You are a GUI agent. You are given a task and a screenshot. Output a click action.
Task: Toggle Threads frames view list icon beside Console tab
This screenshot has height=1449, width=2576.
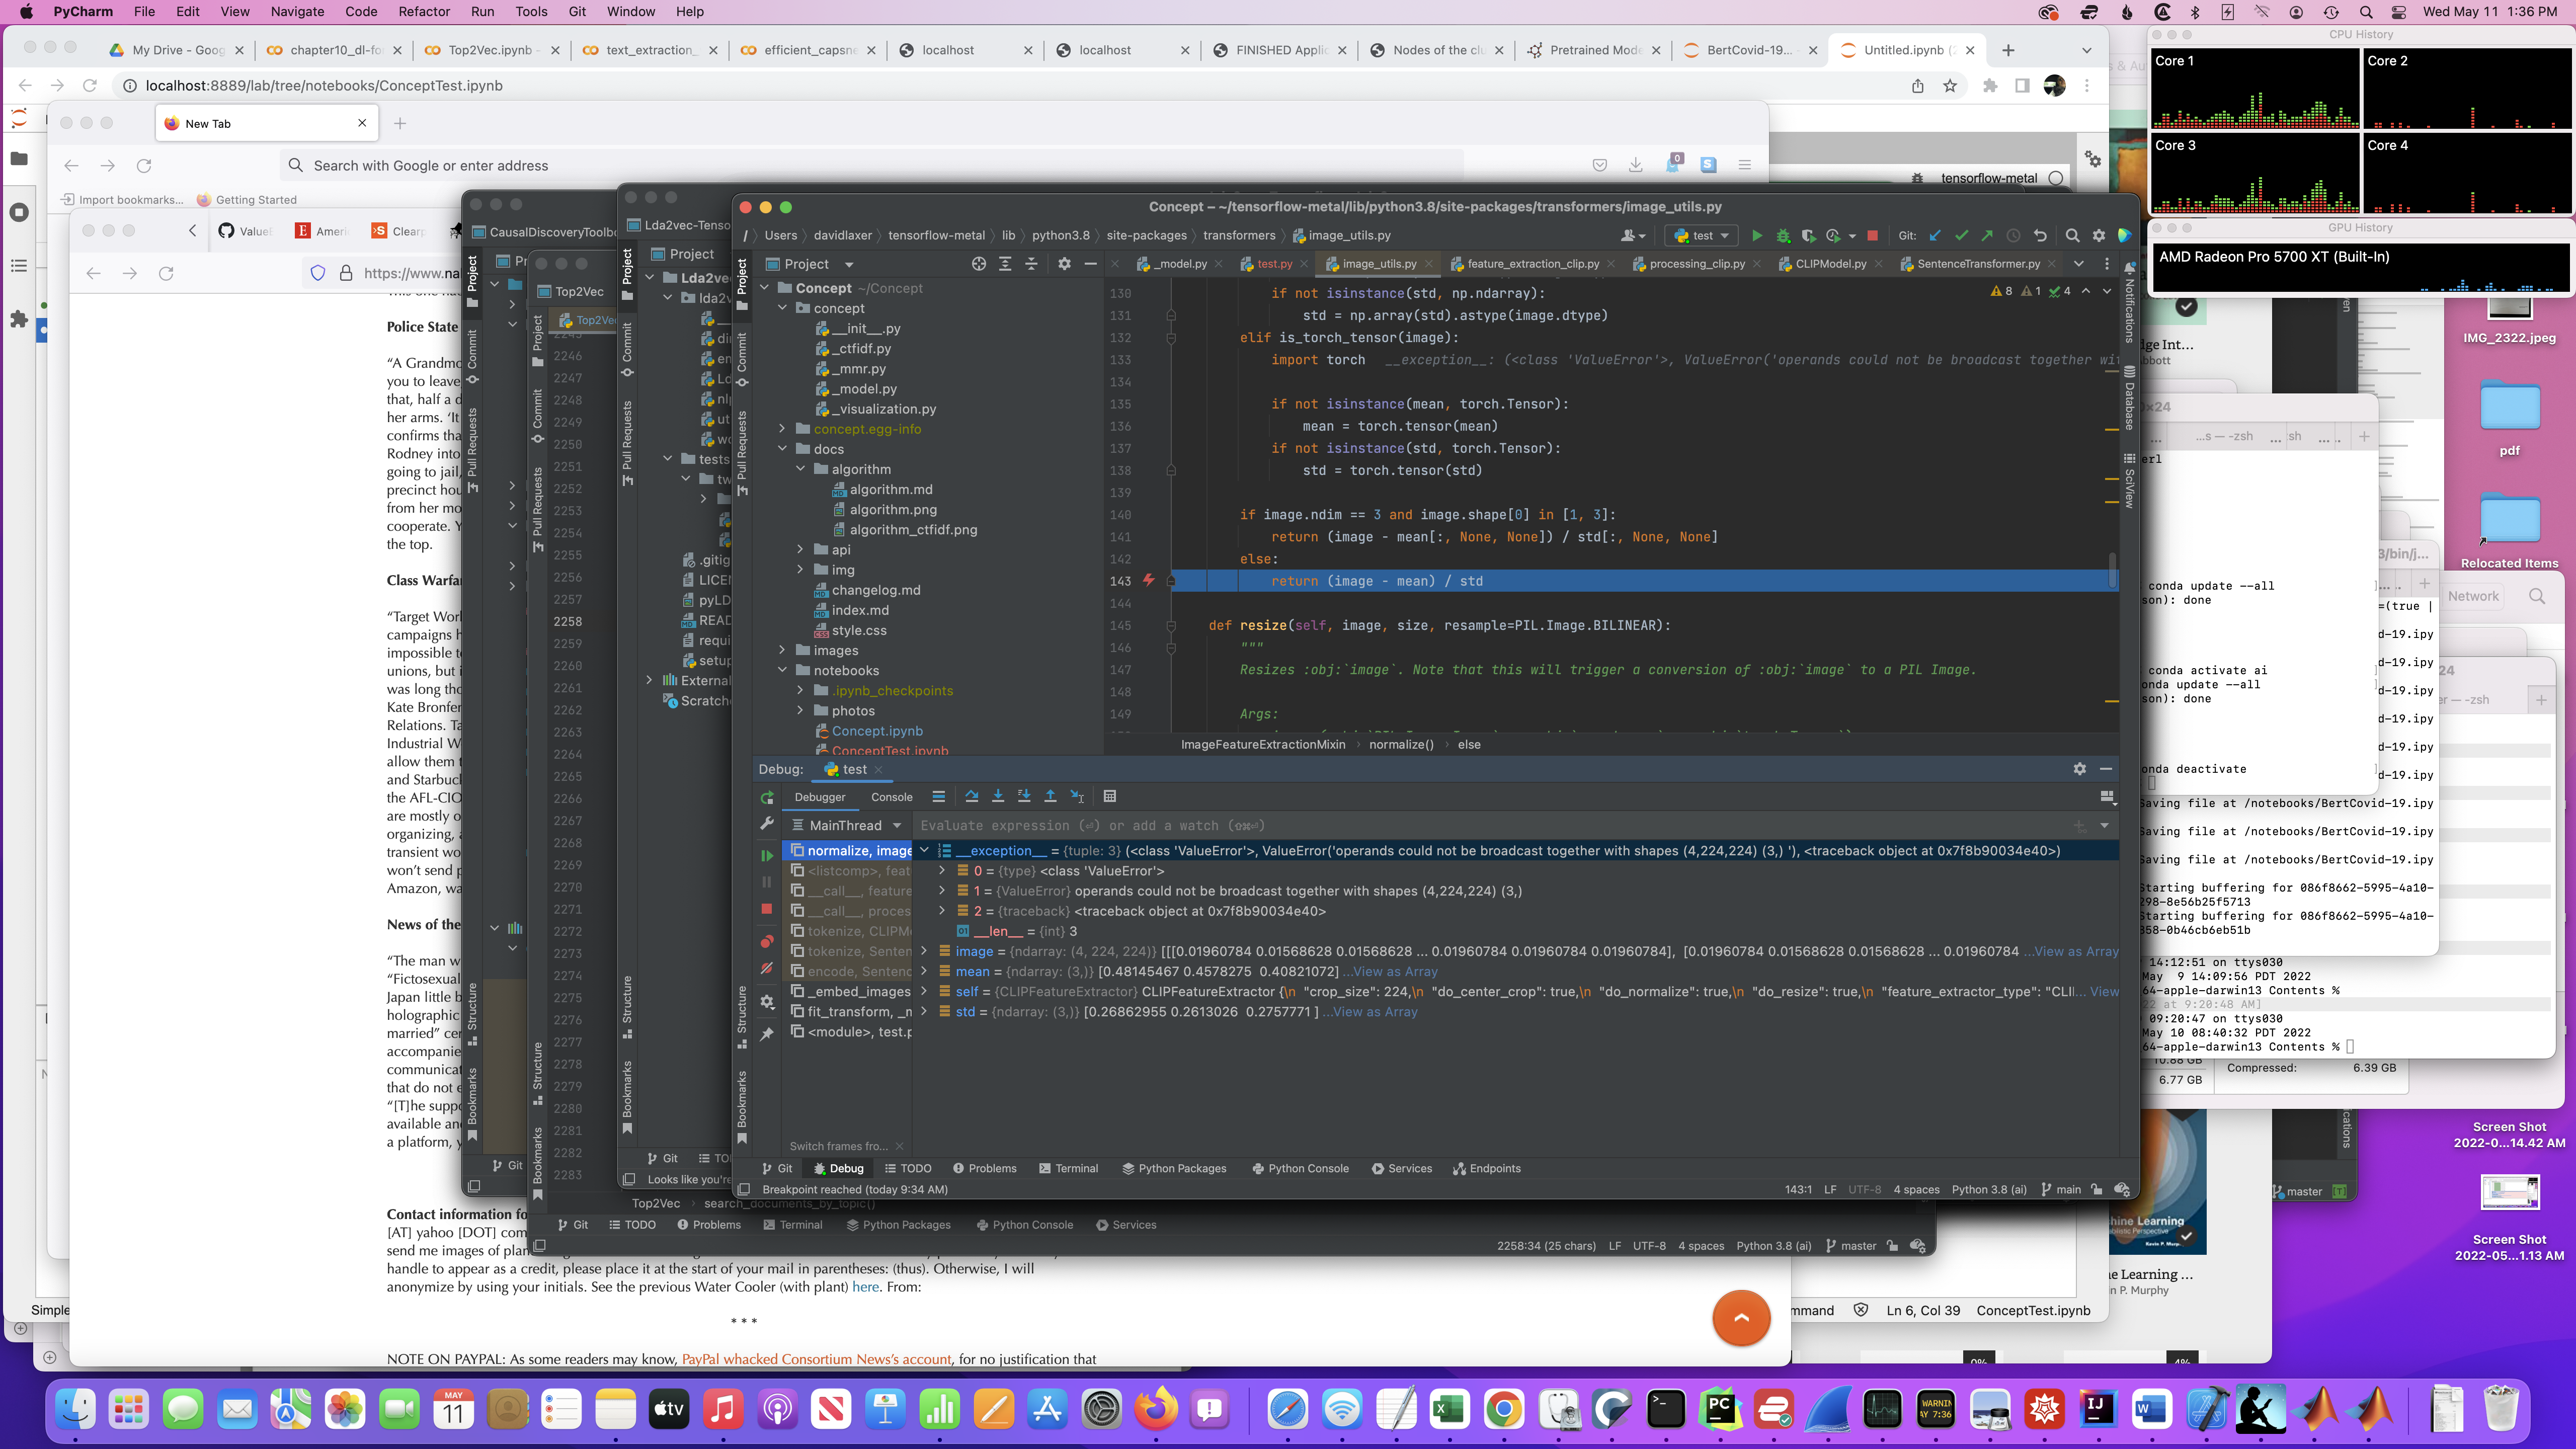938,797
